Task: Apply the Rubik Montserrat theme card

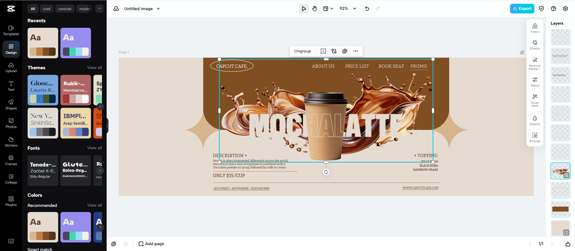Action: point(75,90)
